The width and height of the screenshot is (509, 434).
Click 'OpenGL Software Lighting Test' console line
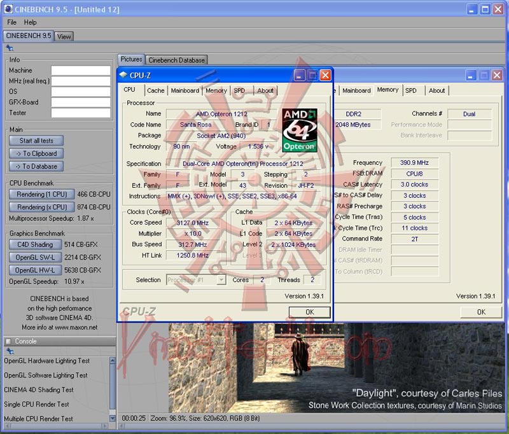[46, 375]
